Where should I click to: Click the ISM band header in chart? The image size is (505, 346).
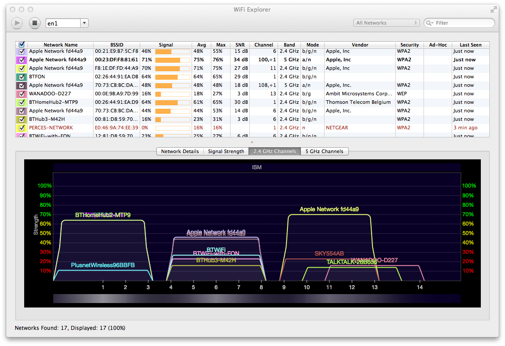(257, 167)
